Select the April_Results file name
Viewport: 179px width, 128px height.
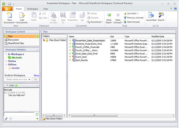tap(81, 60)
